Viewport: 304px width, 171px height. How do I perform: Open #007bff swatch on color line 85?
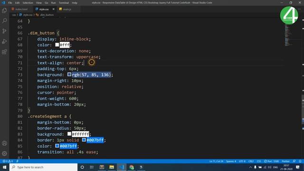(57, 146)
